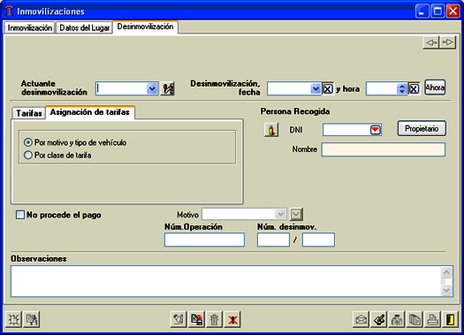Viewport: 464px width, 335px height.
Task: Open the Motivo dropdown
Action: pos(280,214)
